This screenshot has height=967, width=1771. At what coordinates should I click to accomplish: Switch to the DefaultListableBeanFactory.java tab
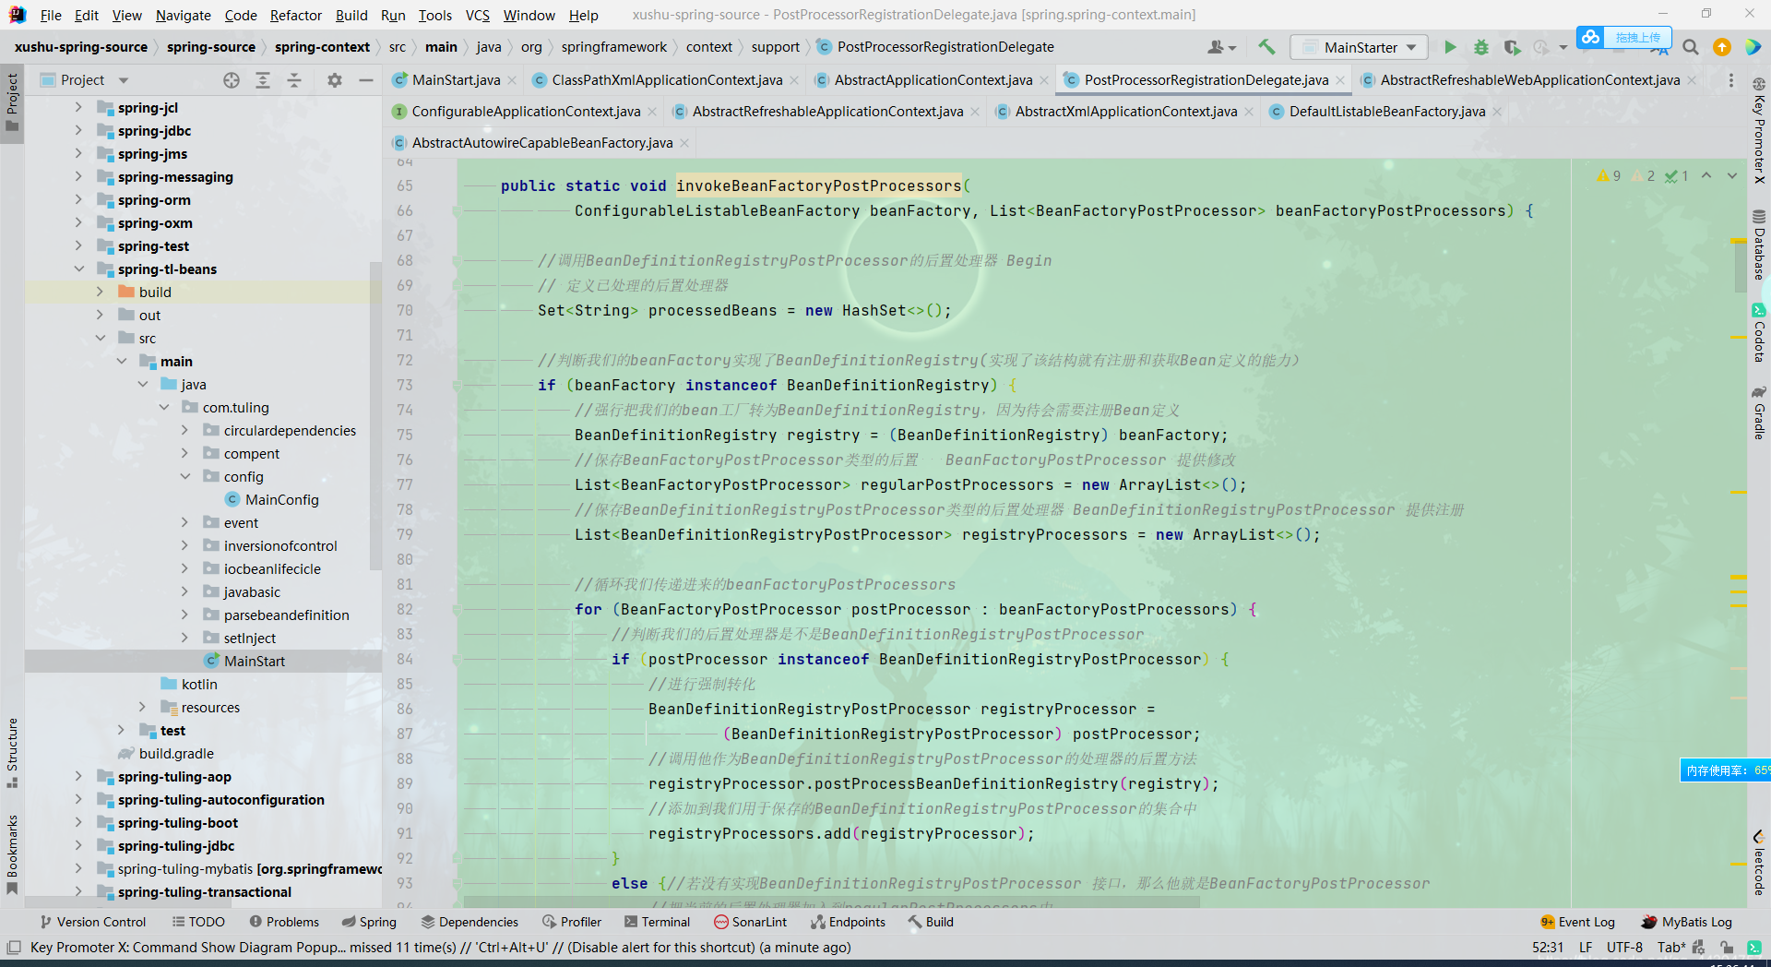[x=1386, y=112]
